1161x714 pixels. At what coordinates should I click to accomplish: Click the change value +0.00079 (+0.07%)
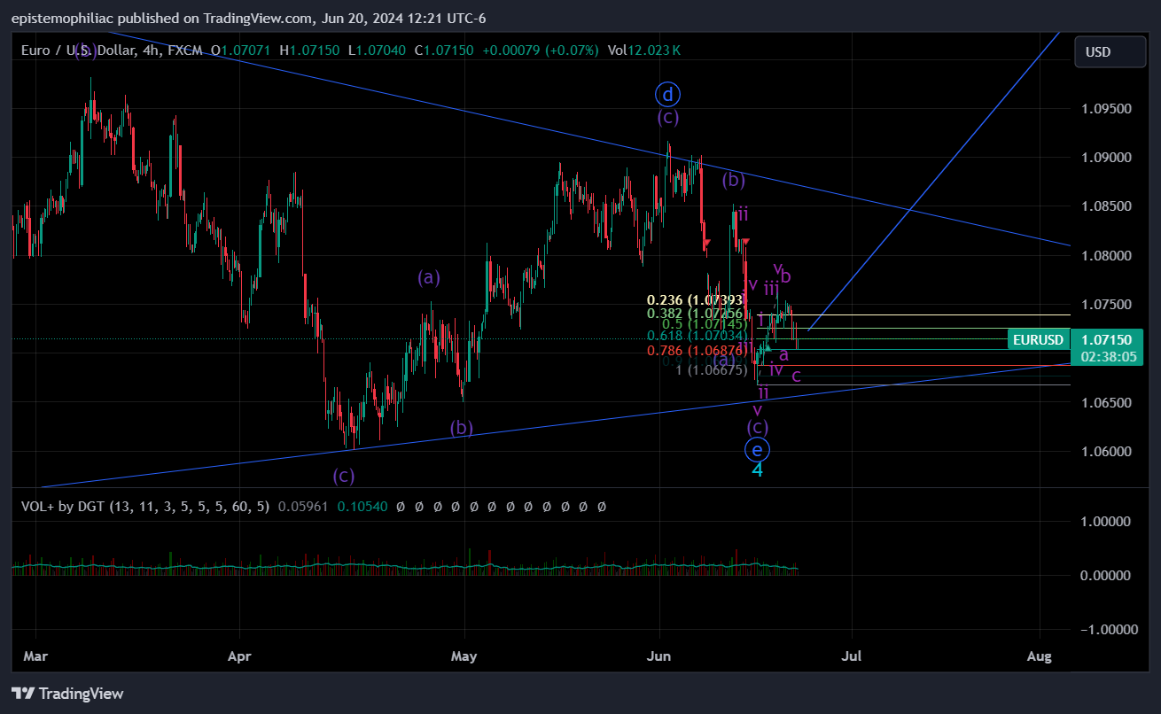pos(540,50)
